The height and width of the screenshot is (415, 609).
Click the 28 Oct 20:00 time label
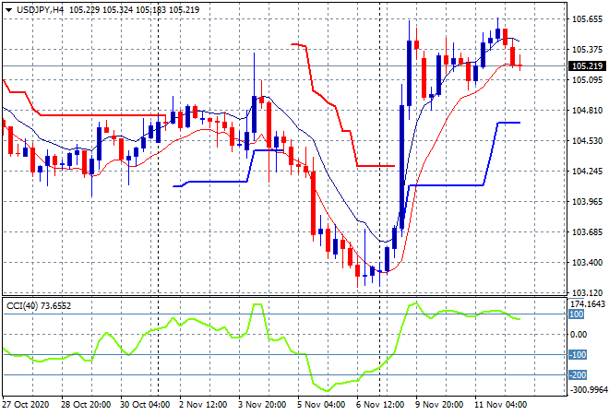pos(86,405)
